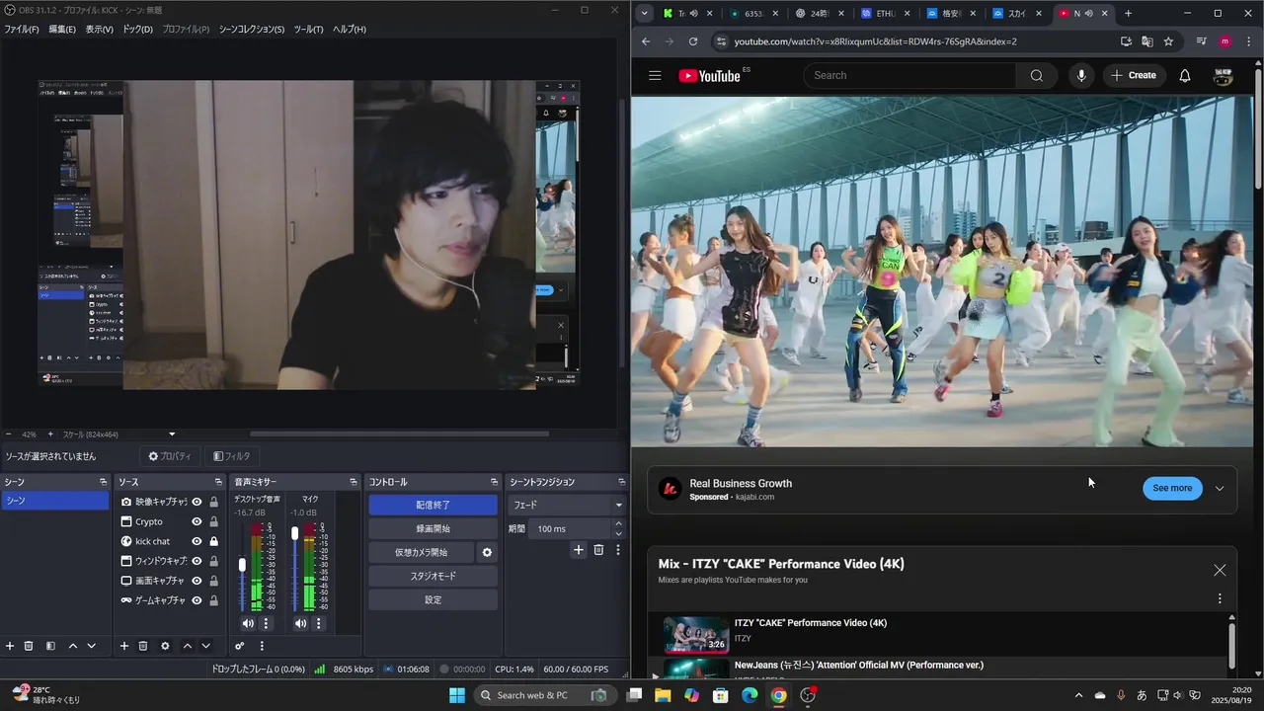The height and width of the screenshot is (711, 1264).
Task: Click スタジオモード button
Action: click(x=433, y=576)
